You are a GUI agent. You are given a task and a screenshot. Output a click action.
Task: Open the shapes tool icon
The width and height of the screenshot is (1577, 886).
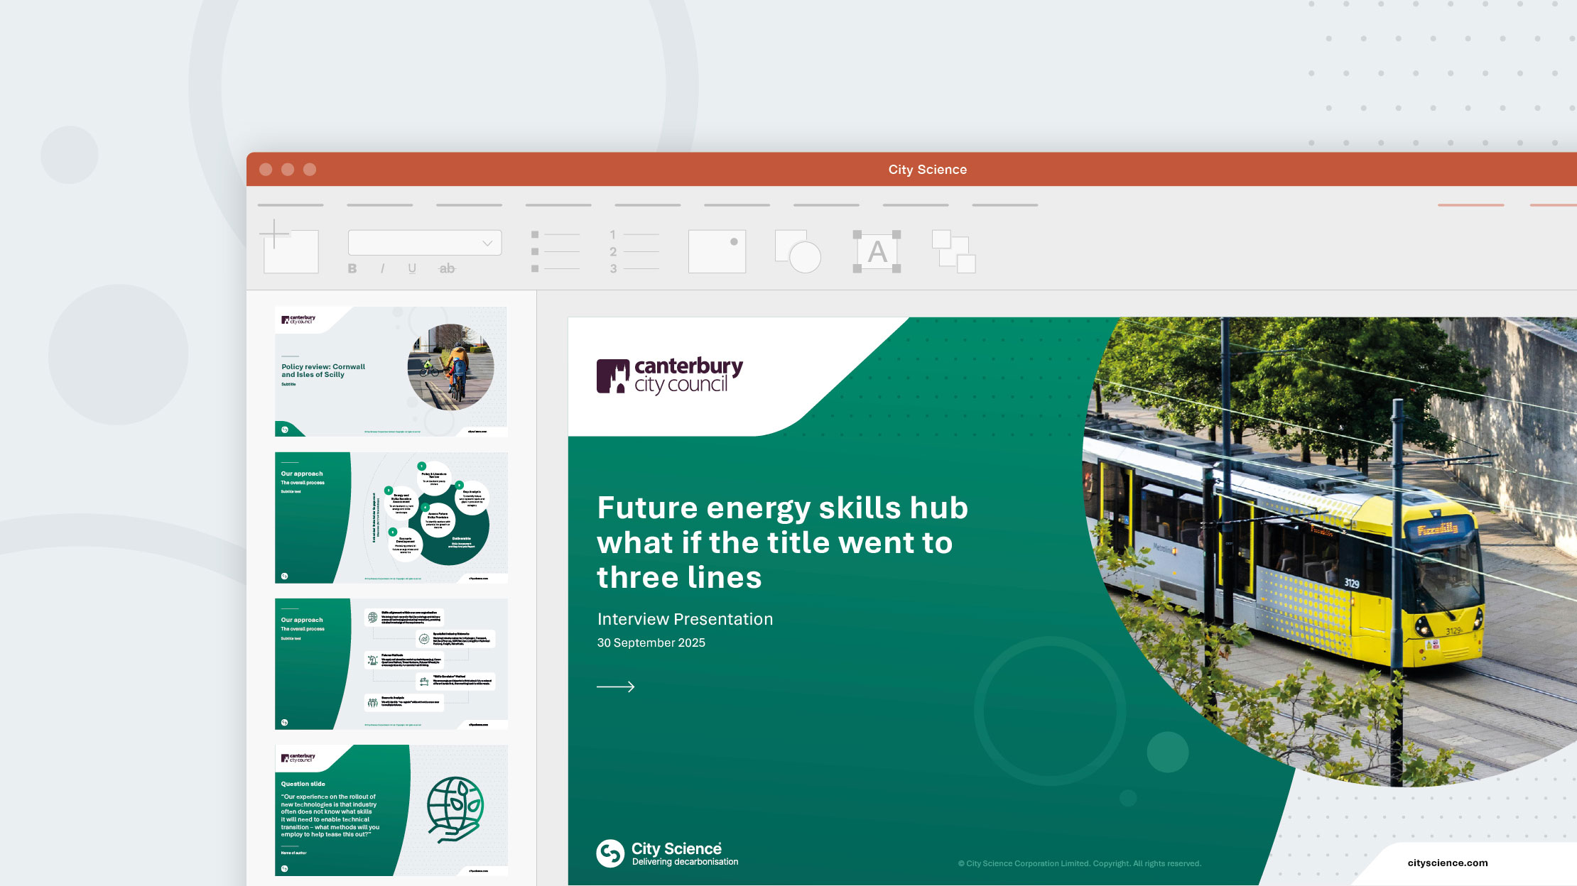coord(797,251)
